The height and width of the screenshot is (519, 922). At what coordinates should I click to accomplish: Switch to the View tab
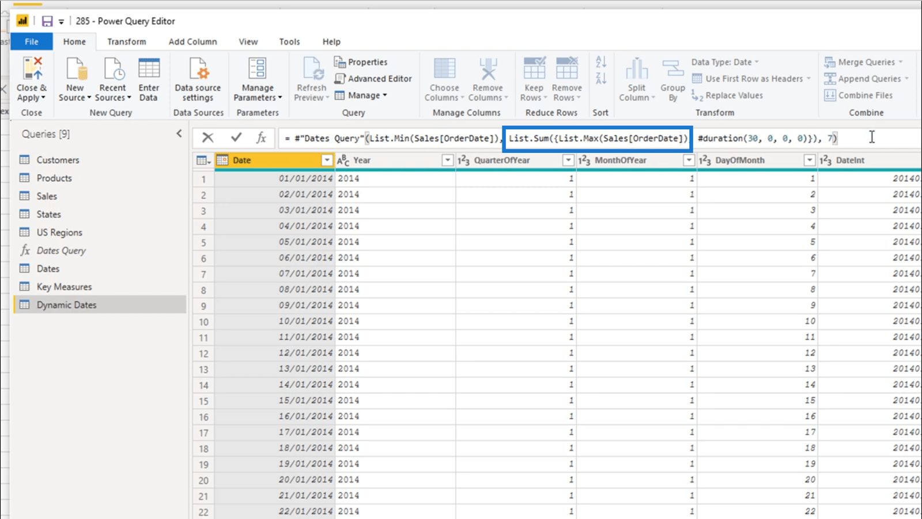click(x=248, y=42)
